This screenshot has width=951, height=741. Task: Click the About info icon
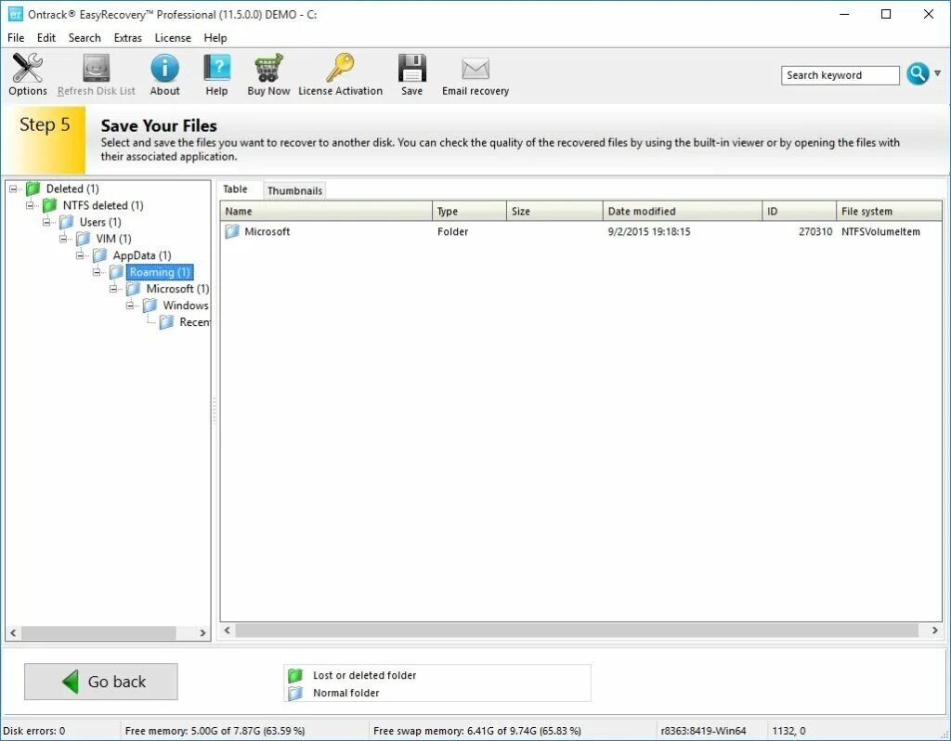point(164,74)
